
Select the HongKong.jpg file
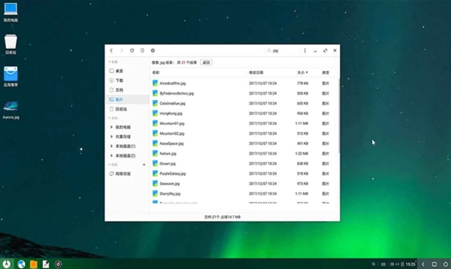pos(171,114)
